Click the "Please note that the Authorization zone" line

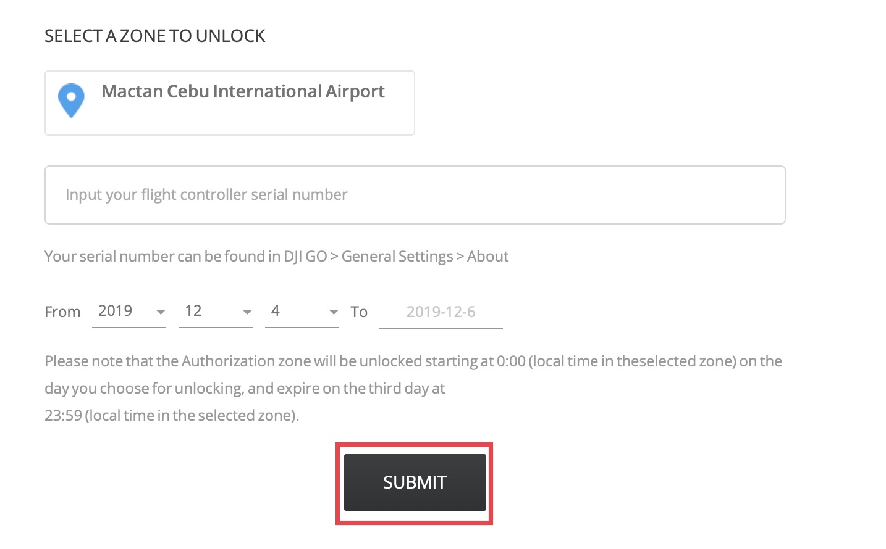413,361
